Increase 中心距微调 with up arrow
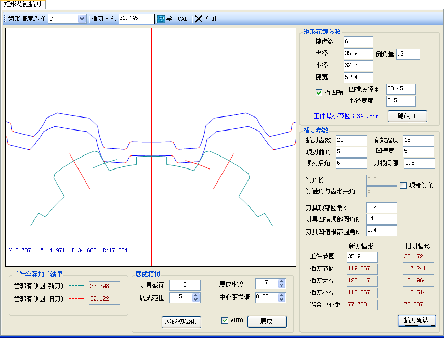The width and height of the screenshot is (444, 338). coord(281,295)
